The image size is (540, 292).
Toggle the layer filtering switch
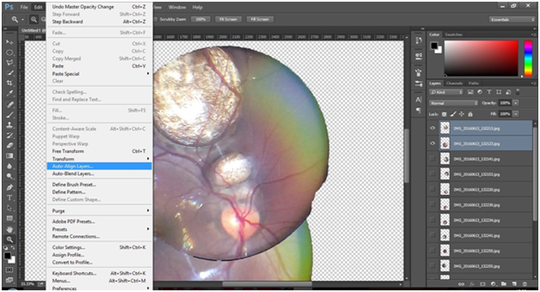(x=518, y=92)
